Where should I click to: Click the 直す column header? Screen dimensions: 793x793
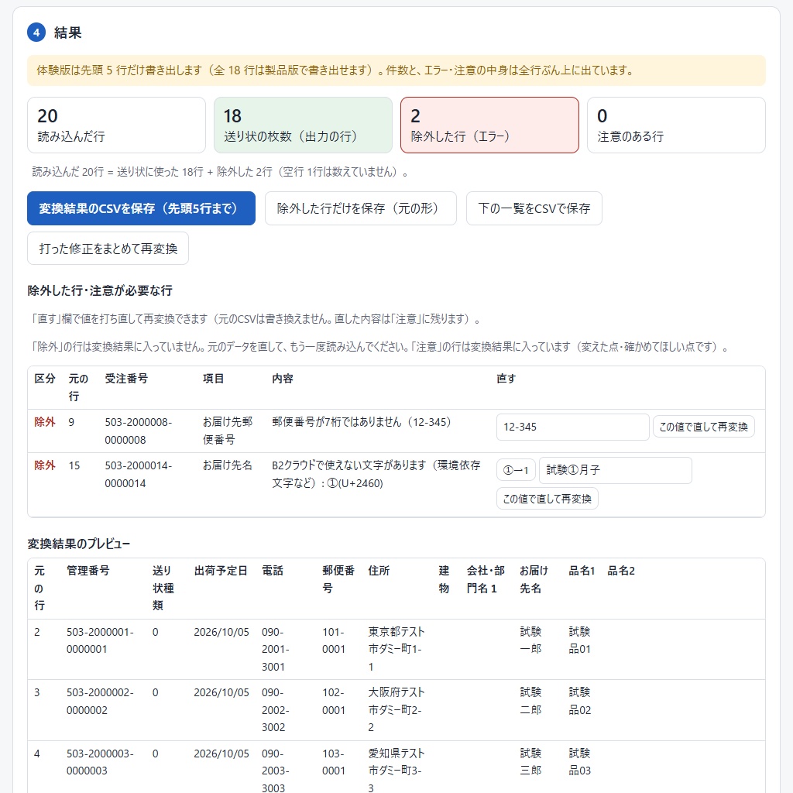pos(506,378)
